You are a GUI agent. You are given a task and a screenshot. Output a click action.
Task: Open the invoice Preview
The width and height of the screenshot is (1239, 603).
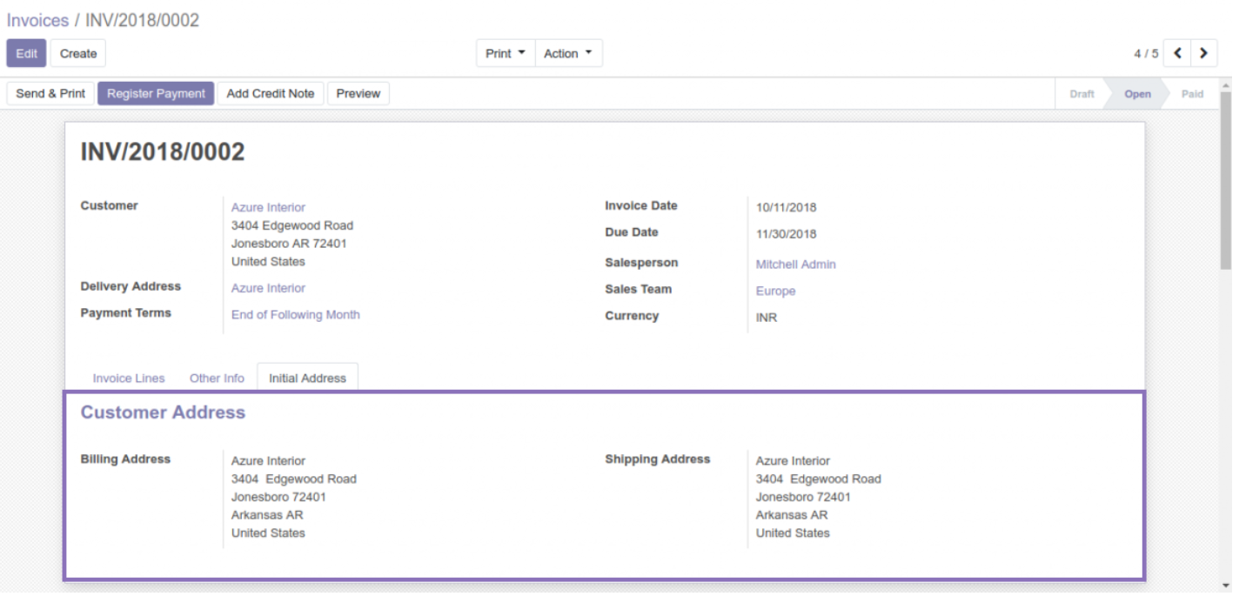(358, 93)
